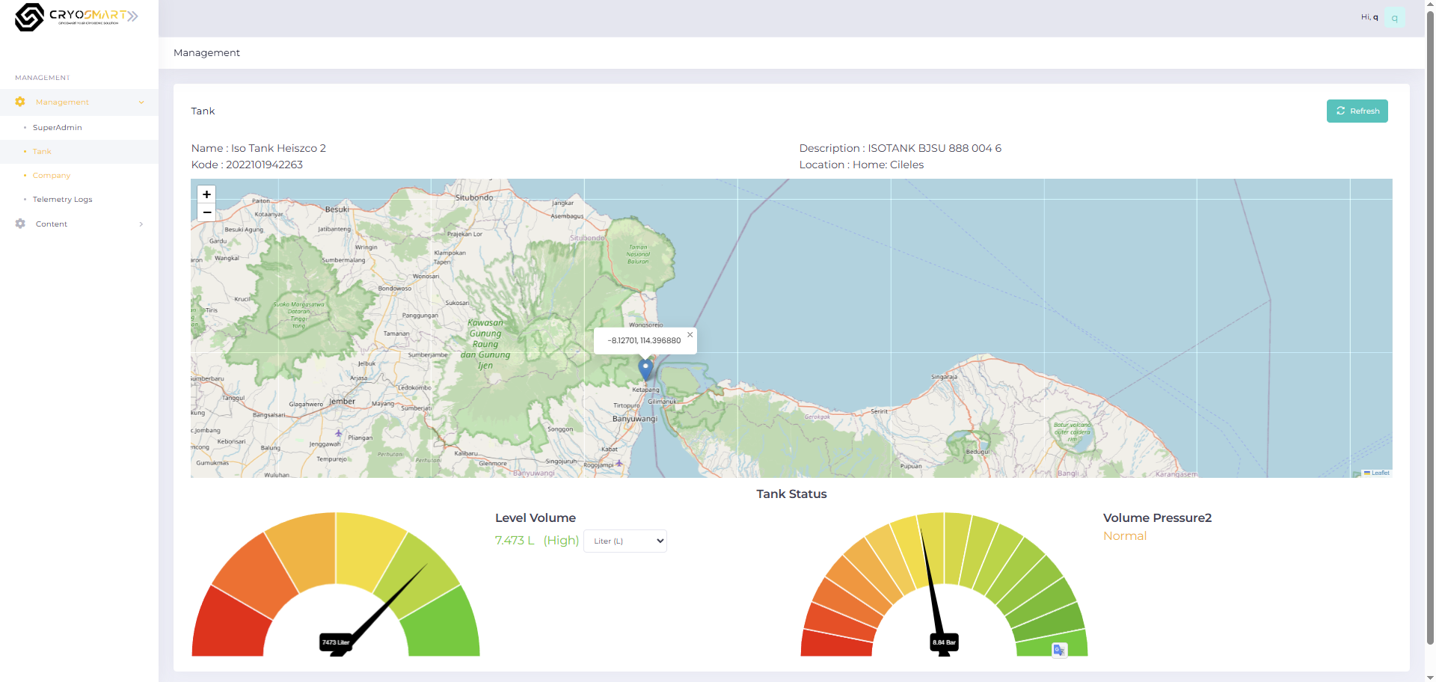Screen dimensions: 1436x682
Task: Zoom in on the map
Action: tap(206, 194)
